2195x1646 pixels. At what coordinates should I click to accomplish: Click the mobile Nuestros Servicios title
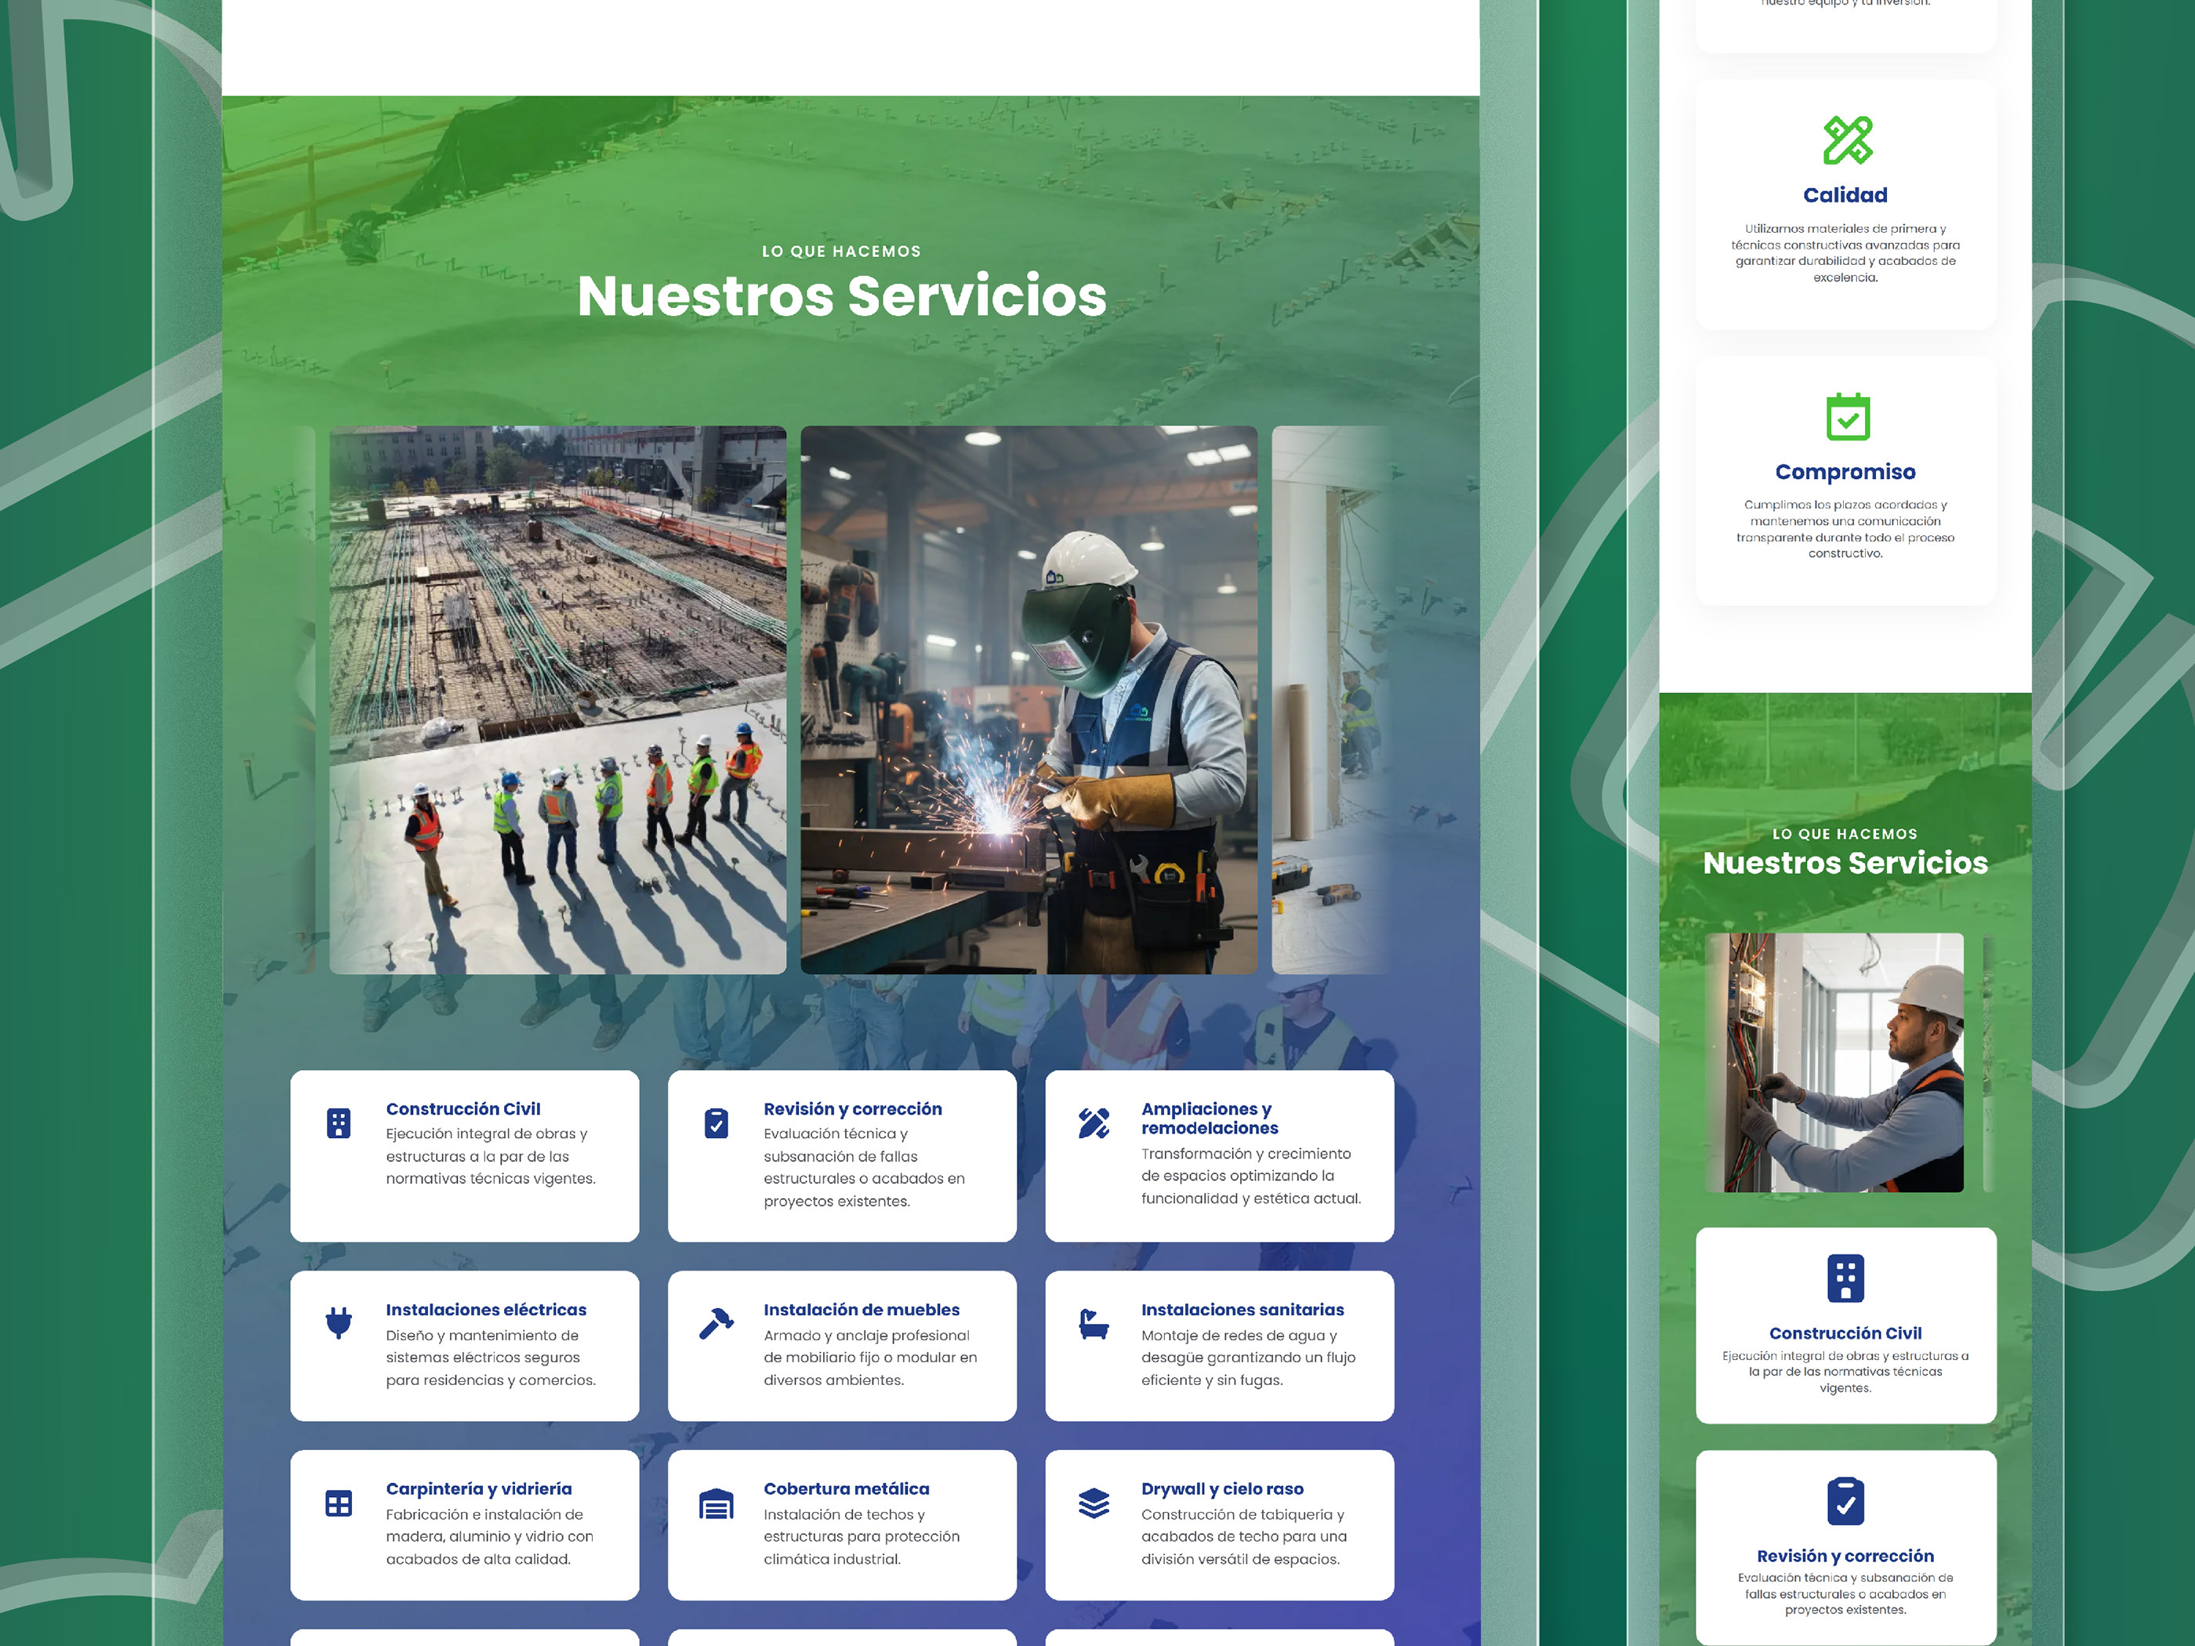pos(1845,863)
